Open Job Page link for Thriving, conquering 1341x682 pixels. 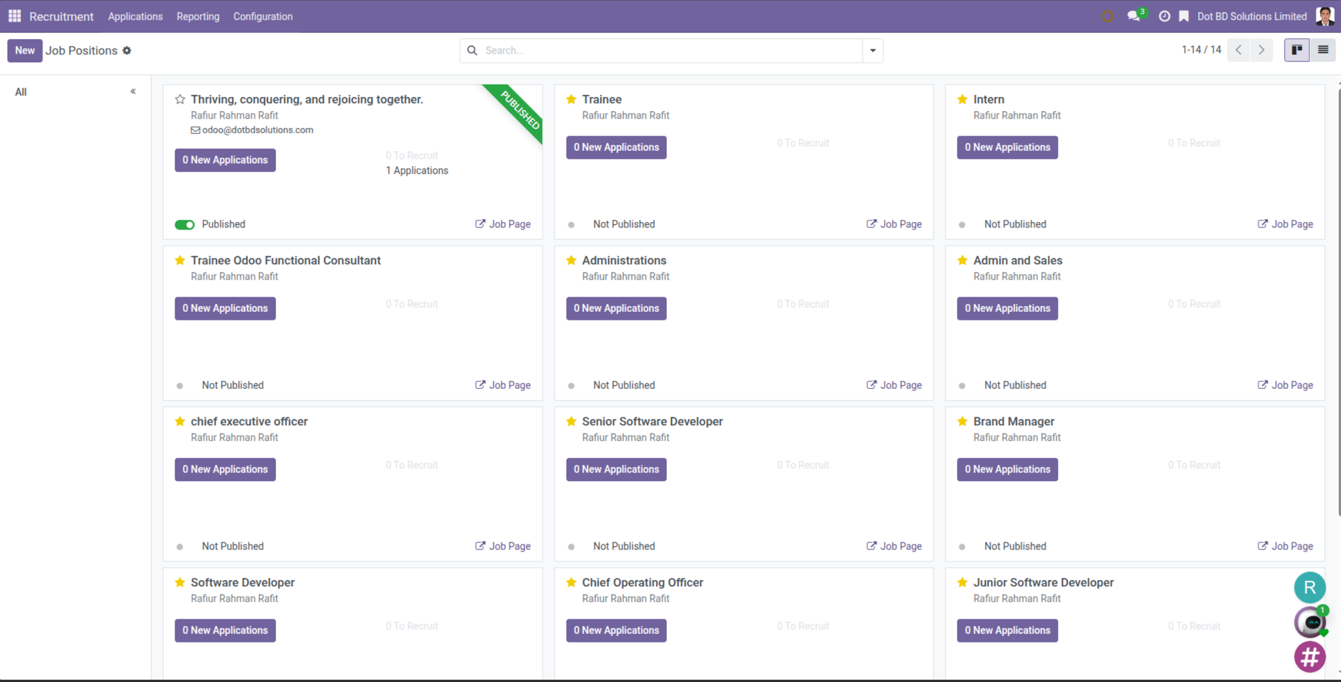503,224
